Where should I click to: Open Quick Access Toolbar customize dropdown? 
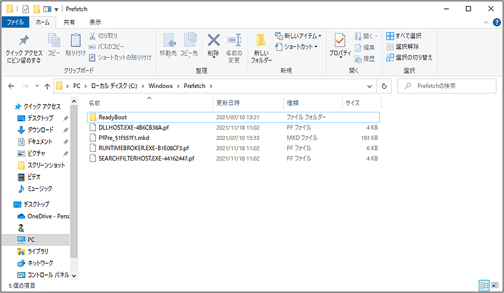pyautogui.click(x=56, y=9)
